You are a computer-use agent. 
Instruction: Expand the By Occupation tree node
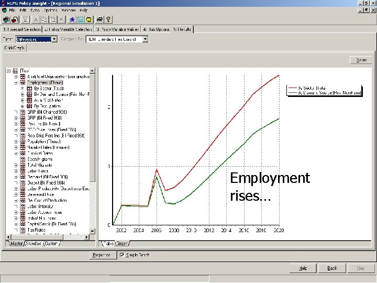pyautogui.click(x=23, y=106)
